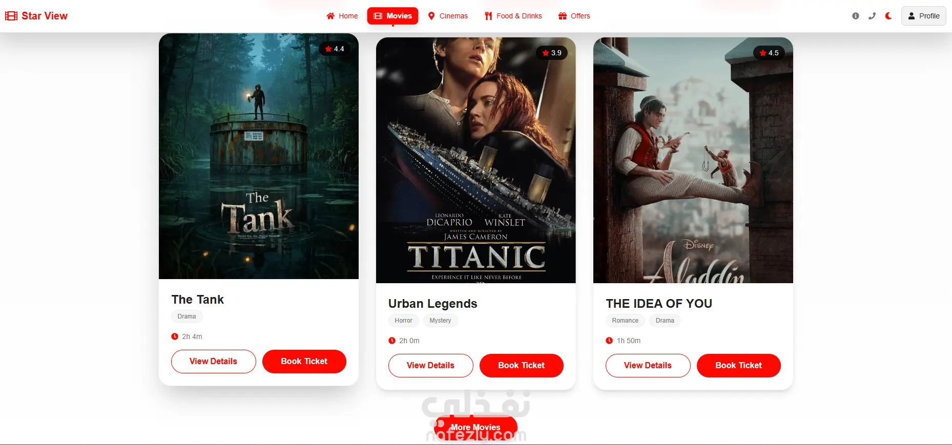Open the Profile menu button
Screen dimensions: 952x445
tap(923, 16)
